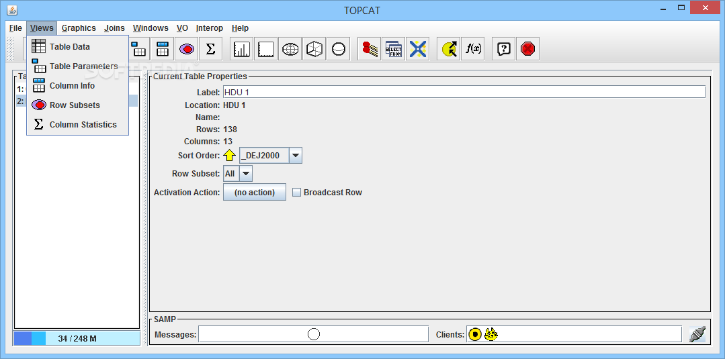This screenshot has width=725, height=359.
Task: Select Column Info menu entry
Action: (77, 85)
